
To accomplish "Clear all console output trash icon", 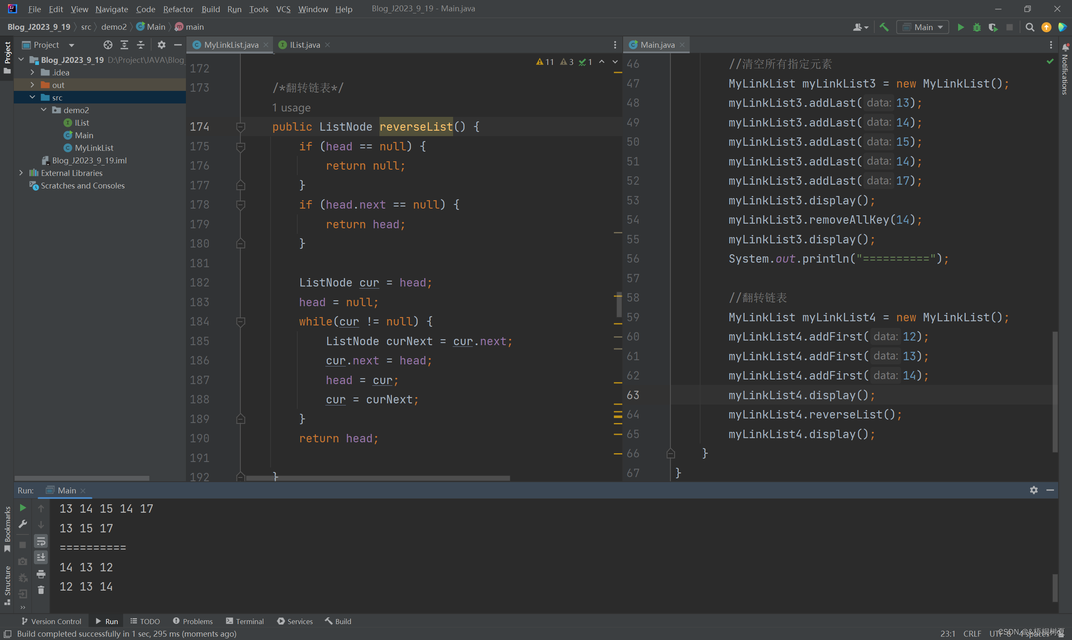I will 41,590.
